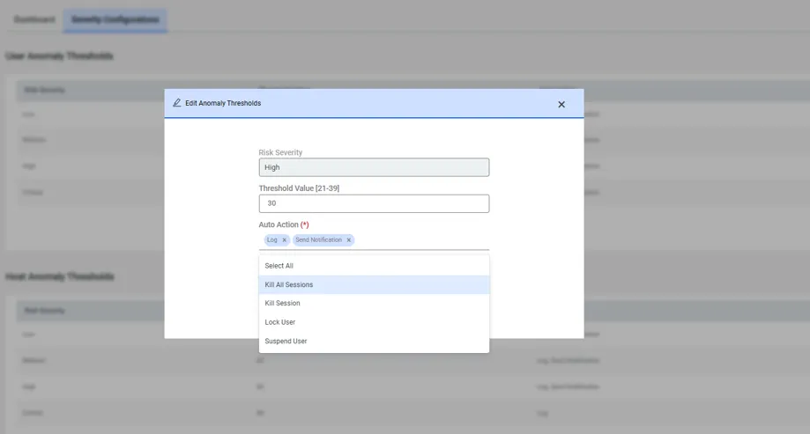This screenshot has height=434, width=810.
Task: Open the Severity Configurations tab behind dialog
Action: [115, 19]
